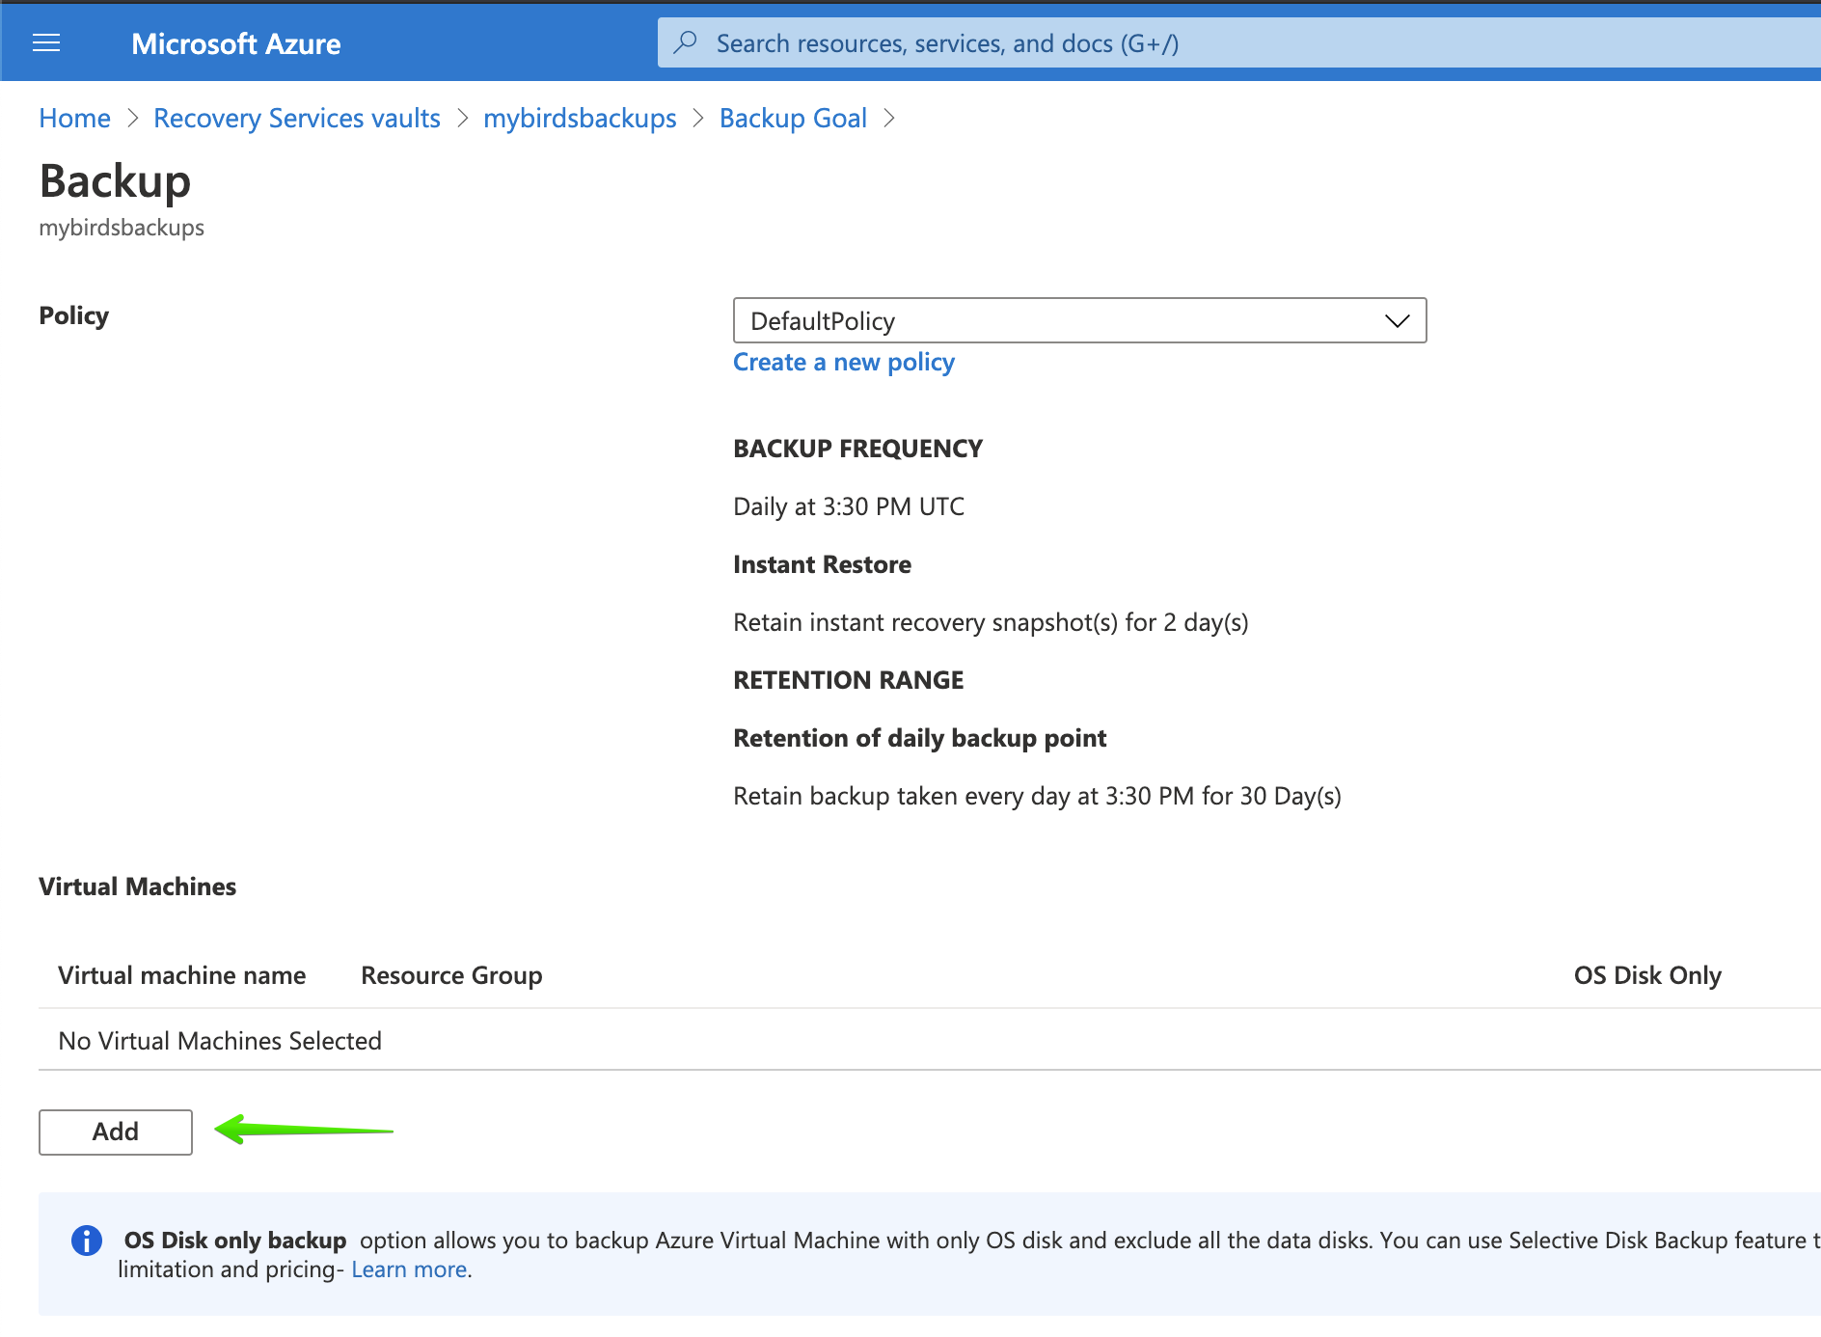The image size is (1821, 1337).
Task: Click the search magnifier icon
Action: coord(685,42)
